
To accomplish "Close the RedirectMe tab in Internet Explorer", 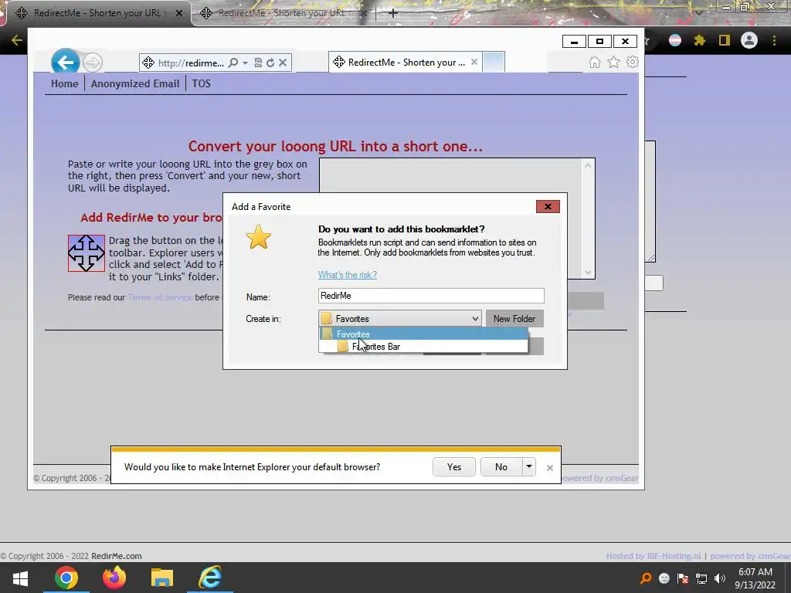I will click(474, 62).
